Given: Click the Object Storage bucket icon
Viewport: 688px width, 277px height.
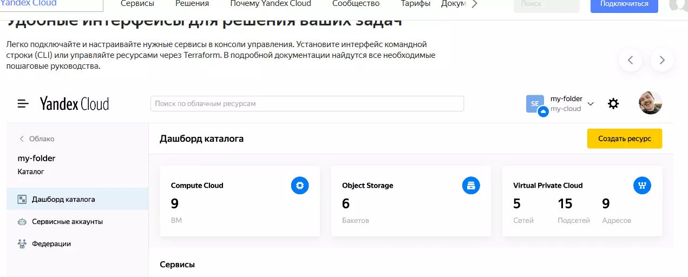Looking at the screenshot, I should click(x=471, y=186).
